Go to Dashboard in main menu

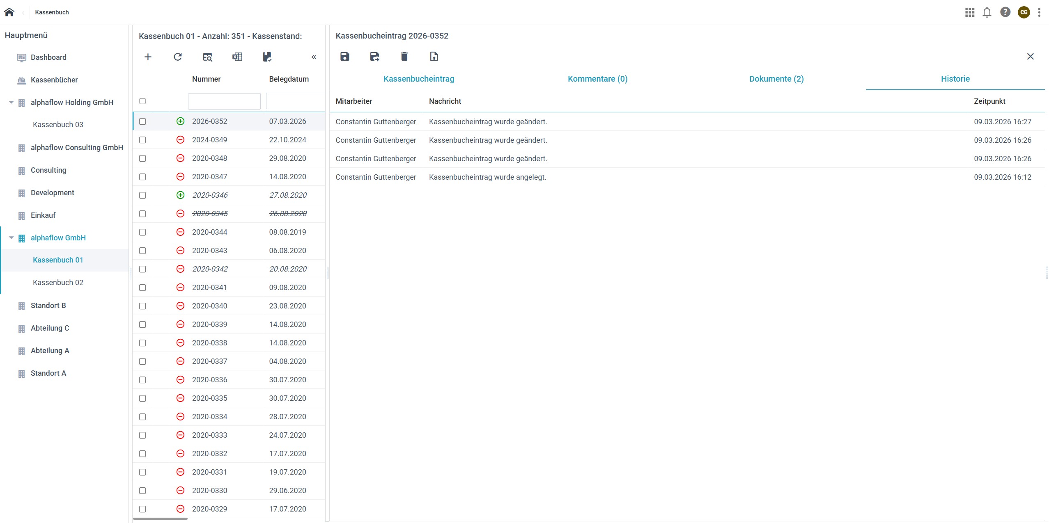pos(48,57)
